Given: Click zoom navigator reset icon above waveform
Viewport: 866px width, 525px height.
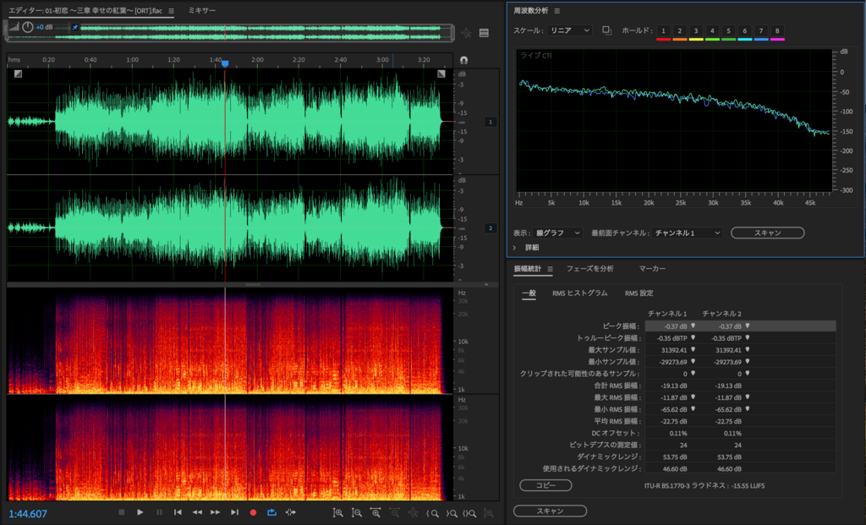Looking at the screenshot, I should coord(466,33).
